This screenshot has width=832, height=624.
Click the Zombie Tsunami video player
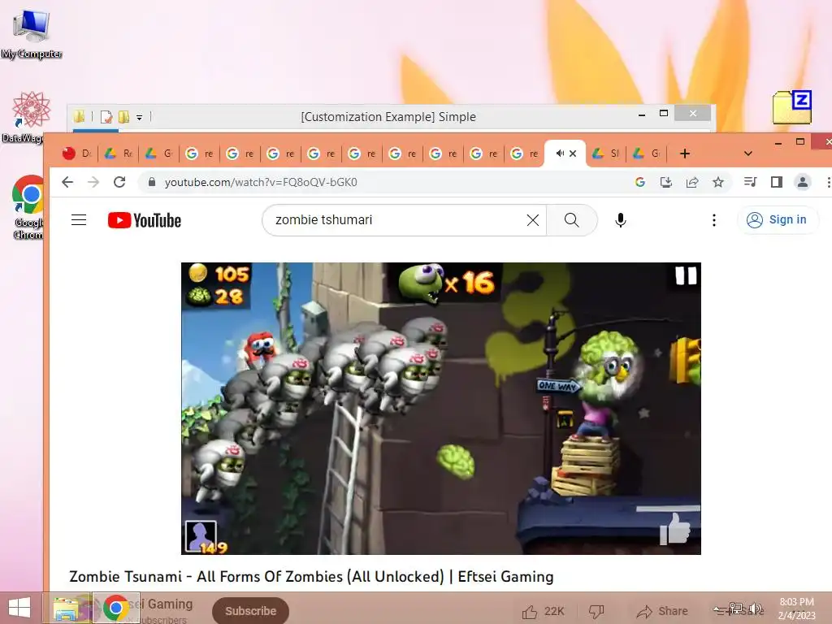[441, 409]
